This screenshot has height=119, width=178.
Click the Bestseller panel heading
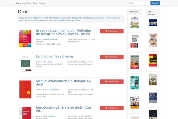click(134, 12)
